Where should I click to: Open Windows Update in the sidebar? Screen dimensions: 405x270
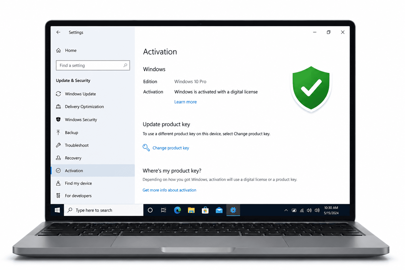tap(93, 94)
